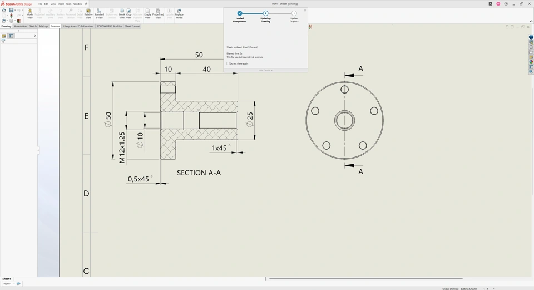The height and width of the screenshot is (290, 534).
Task: Switch to the Sheet Format tab
Action: click(x=132, y=26)
